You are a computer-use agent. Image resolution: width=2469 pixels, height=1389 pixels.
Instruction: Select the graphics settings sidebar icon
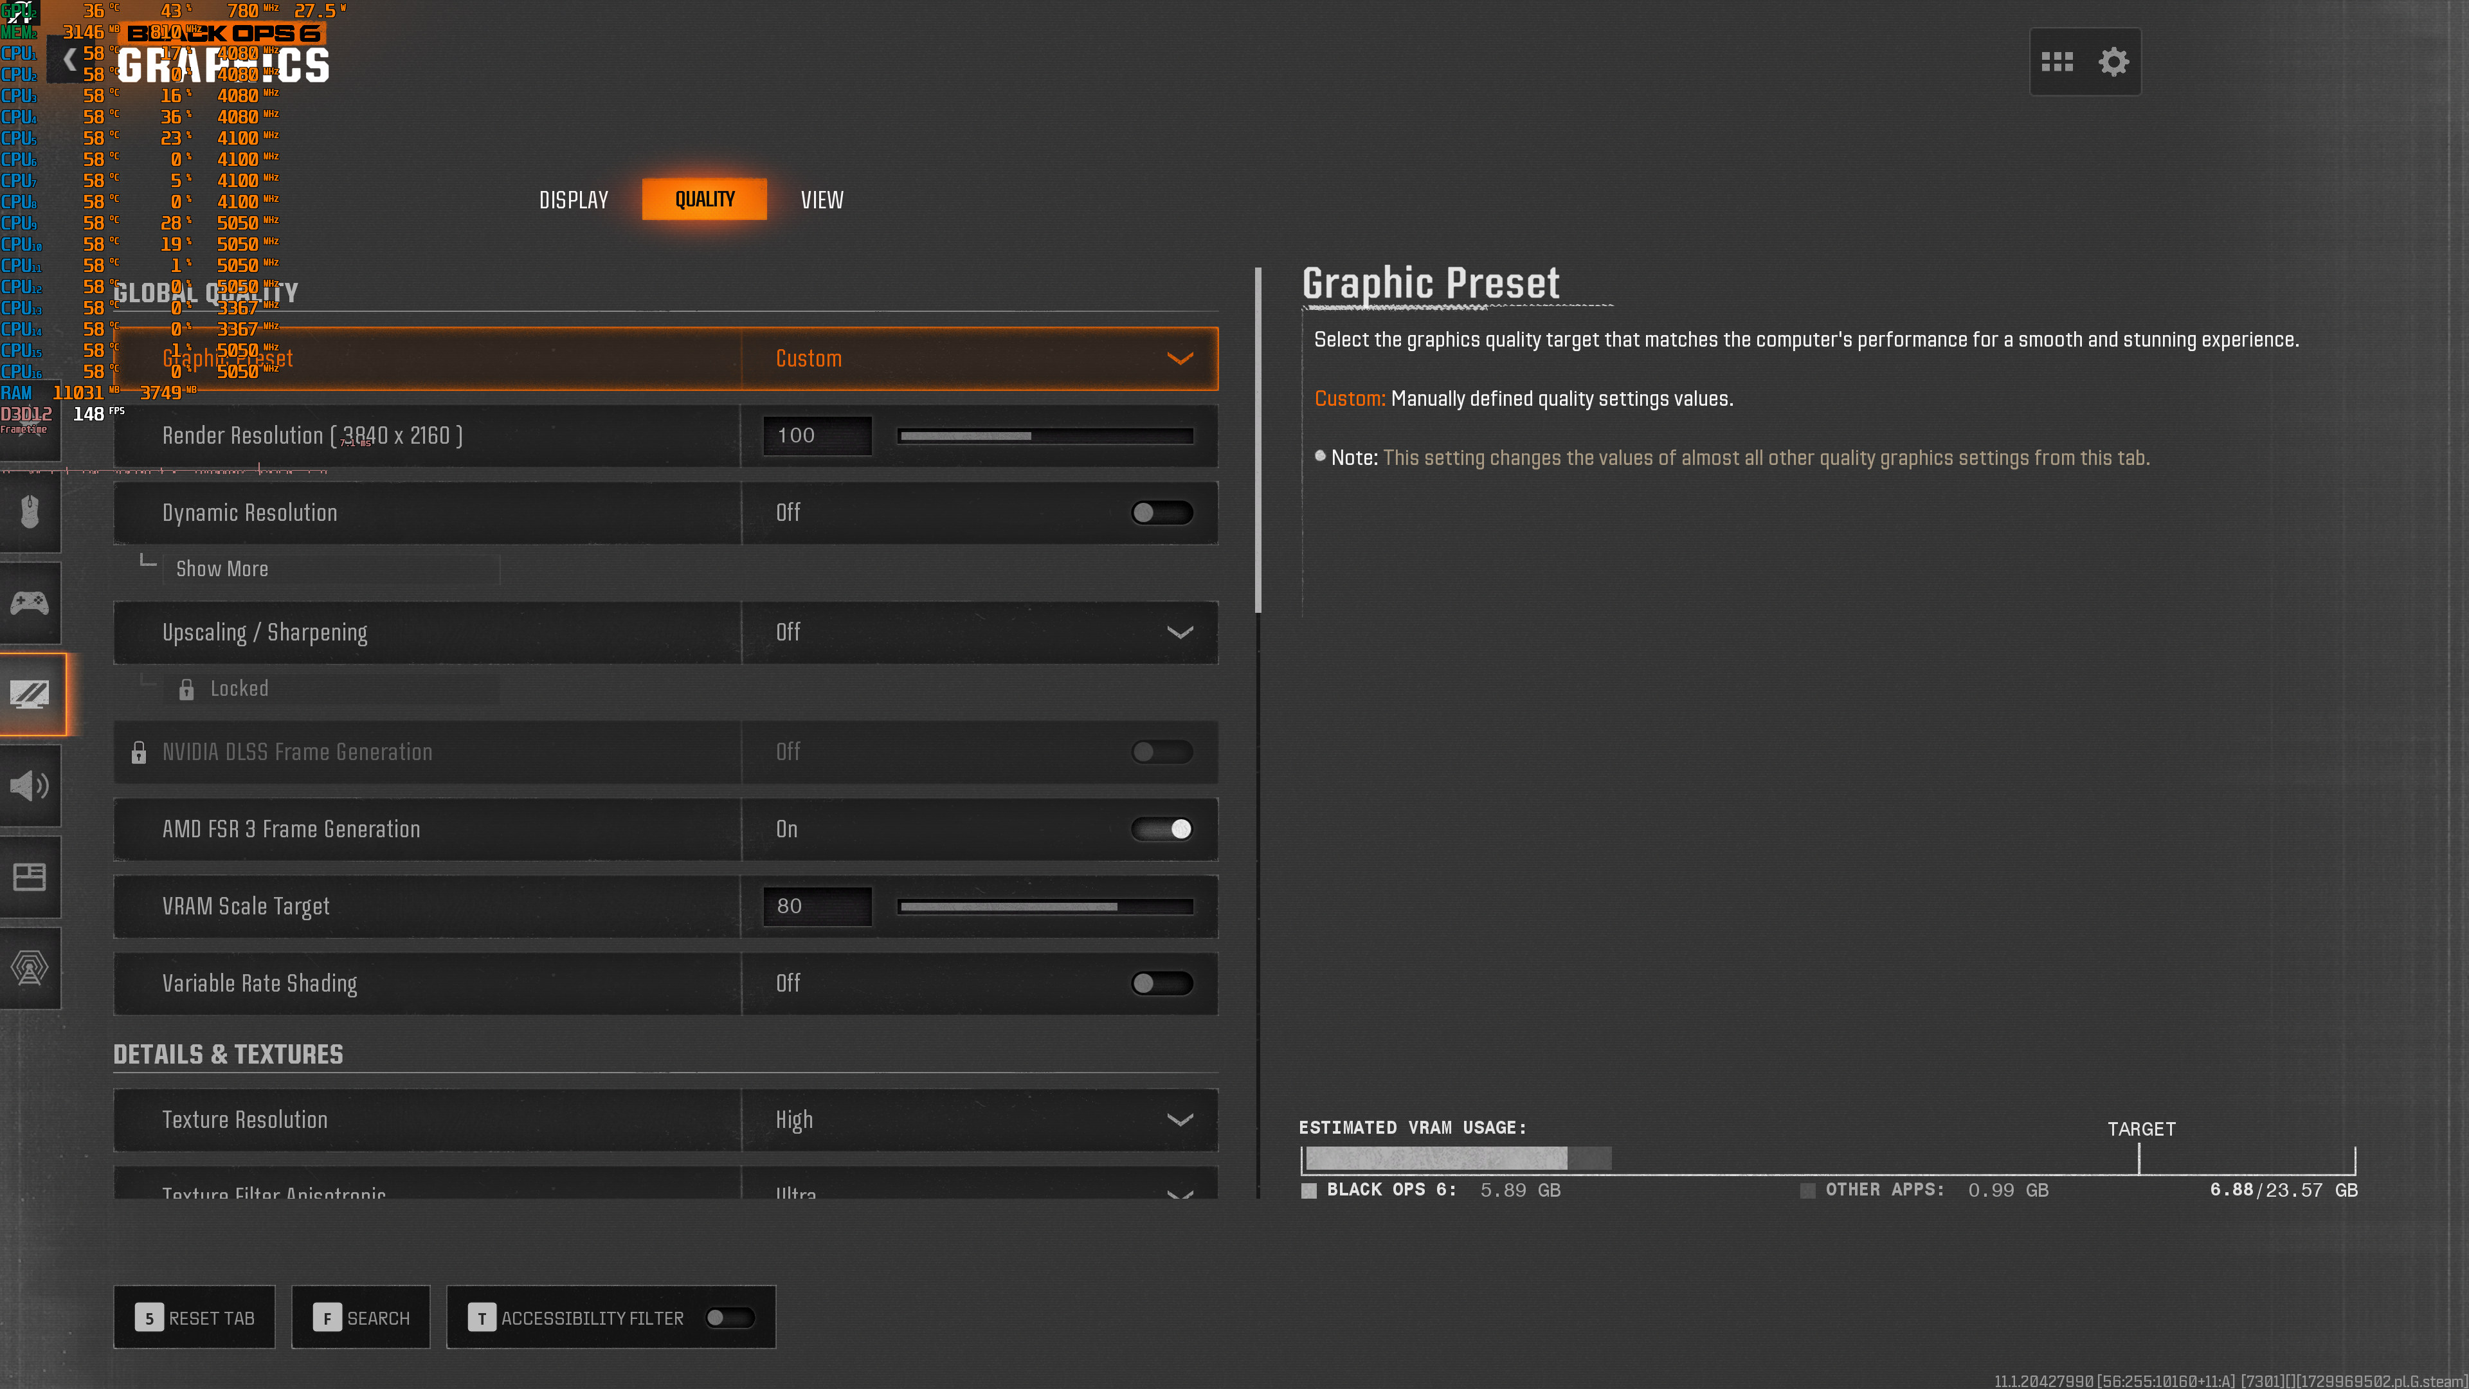30,694
